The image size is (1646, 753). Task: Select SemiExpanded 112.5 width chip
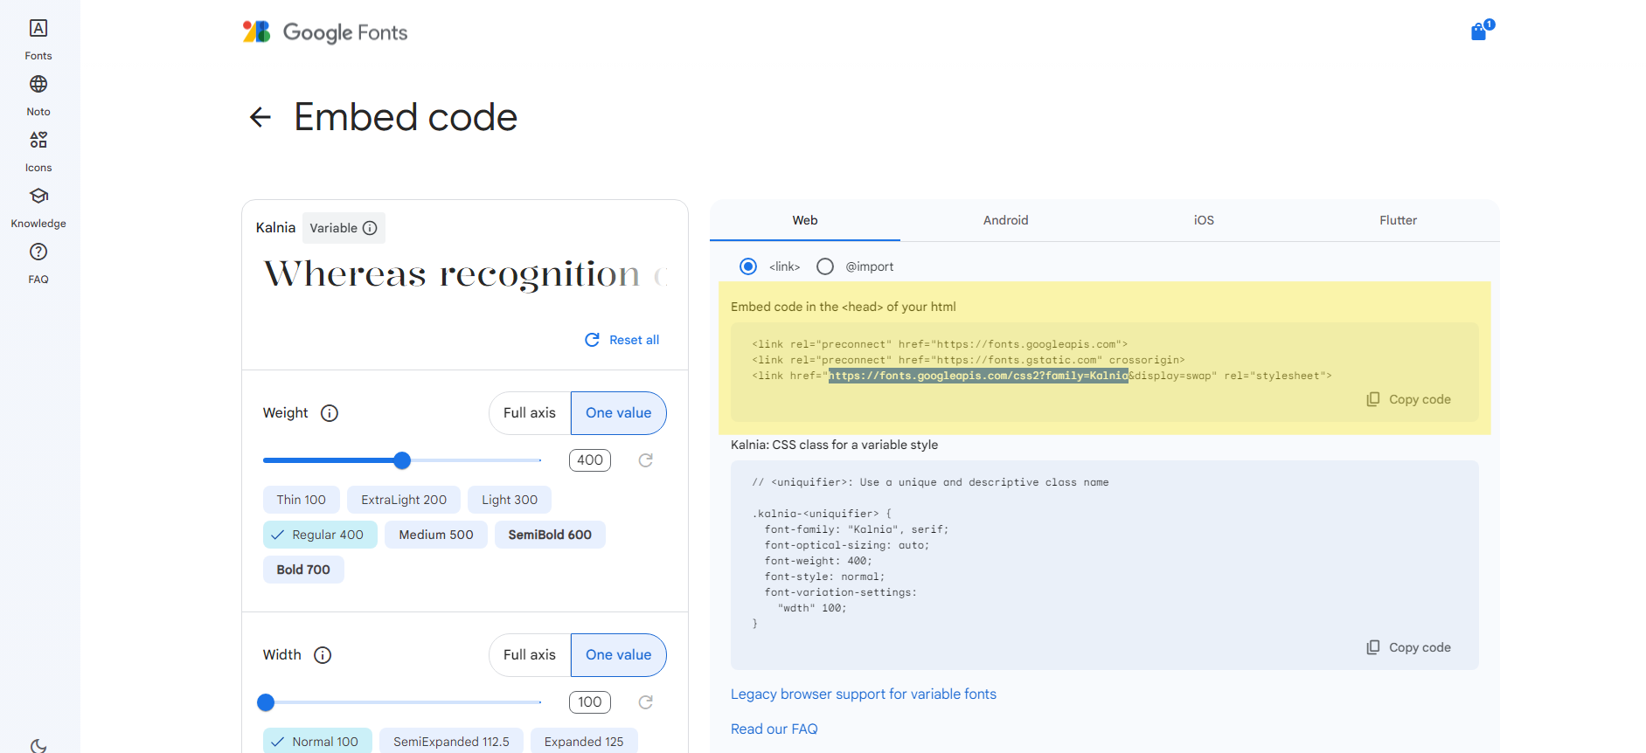(451, 742)
